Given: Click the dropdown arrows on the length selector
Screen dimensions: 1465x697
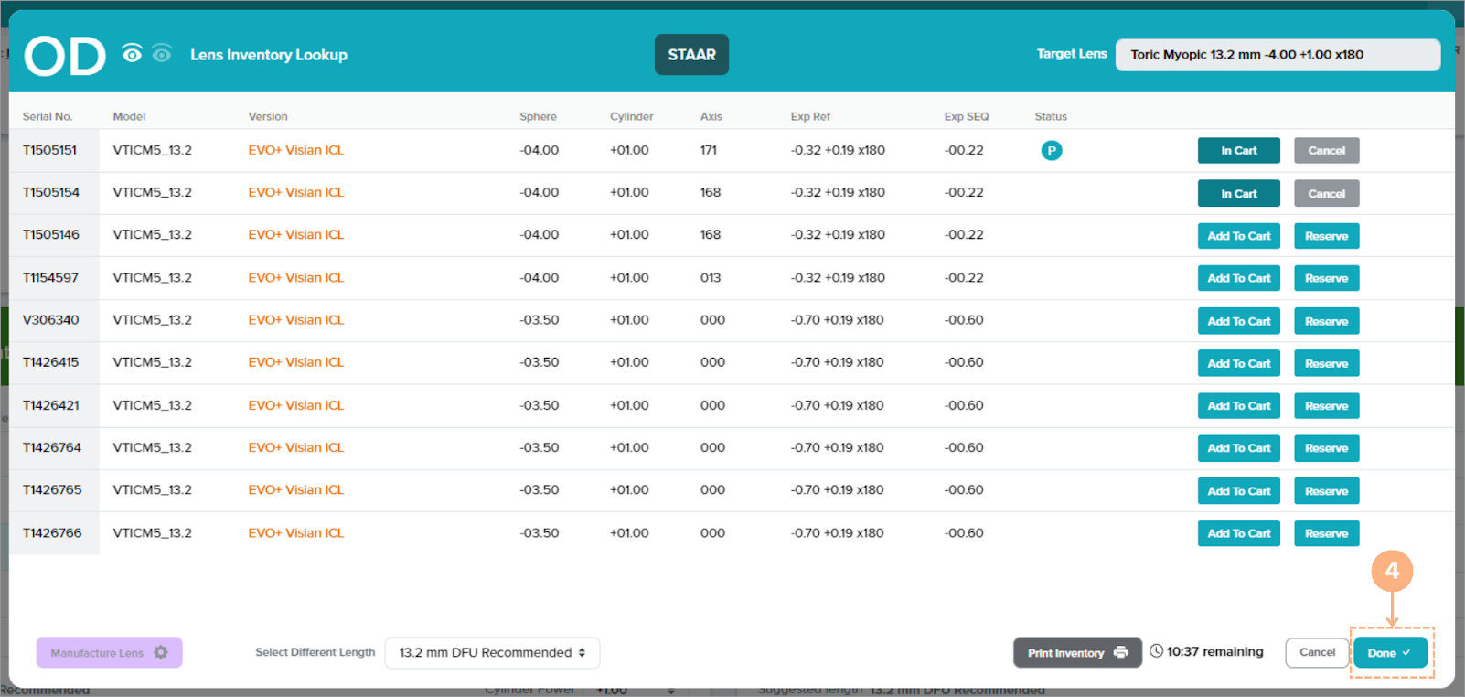Looking at the screenshot, I should click(x=582, y=652).
